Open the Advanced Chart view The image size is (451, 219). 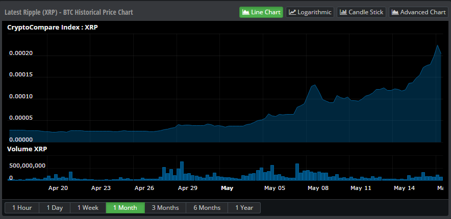[418, 12]
